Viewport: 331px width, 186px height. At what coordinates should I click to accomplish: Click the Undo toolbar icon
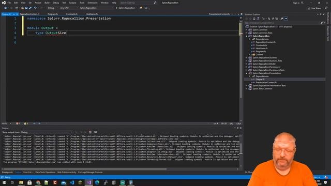coord(35,8)
